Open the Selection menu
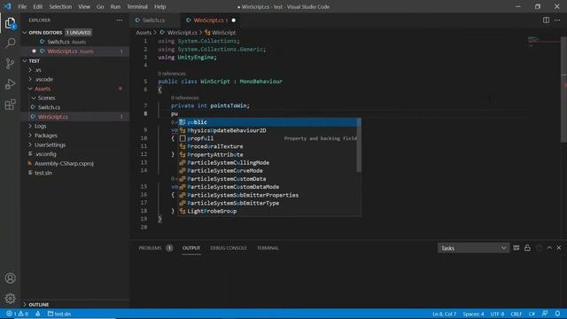 pos(60,6)
